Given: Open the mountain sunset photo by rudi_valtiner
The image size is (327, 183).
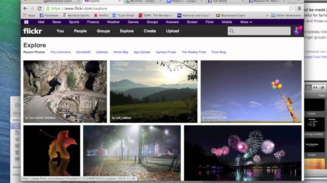Looking at the screenshot, I should [154, 91].
